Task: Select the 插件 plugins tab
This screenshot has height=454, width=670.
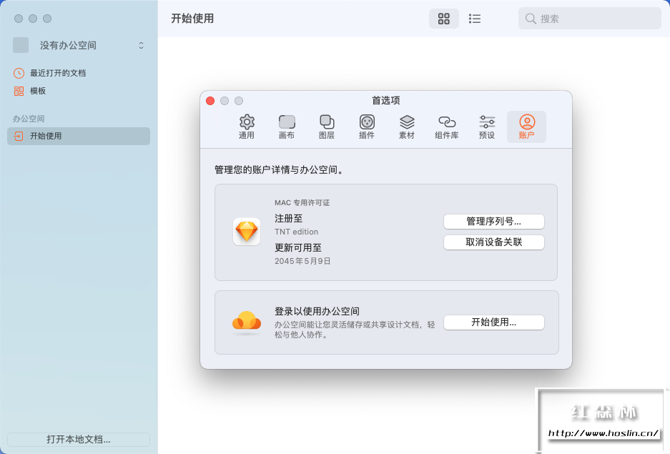Action: pyautogui.click(x=367, y=127)
